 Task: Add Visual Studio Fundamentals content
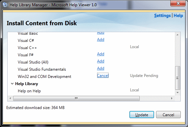(101, 68)
